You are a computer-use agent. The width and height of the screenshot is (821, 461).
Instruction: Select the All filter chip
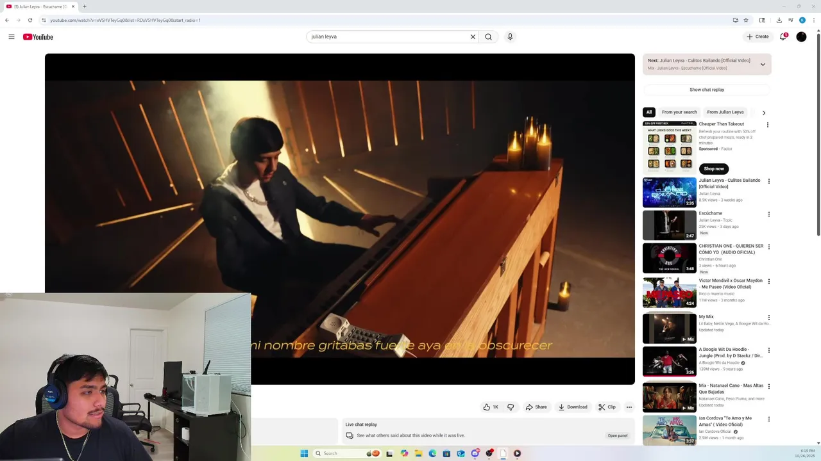coord(649,112)
